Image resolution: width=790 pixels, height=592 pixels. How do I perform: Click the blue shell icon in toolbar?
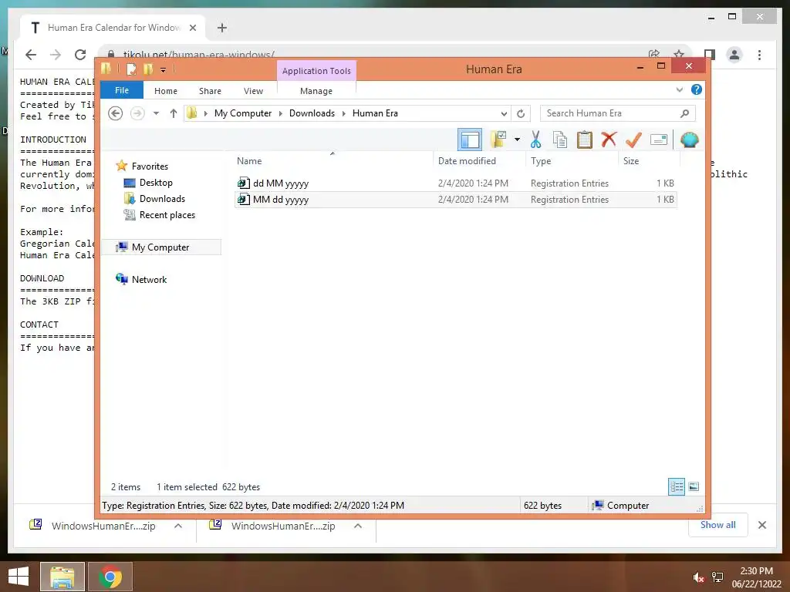[689, 140]
